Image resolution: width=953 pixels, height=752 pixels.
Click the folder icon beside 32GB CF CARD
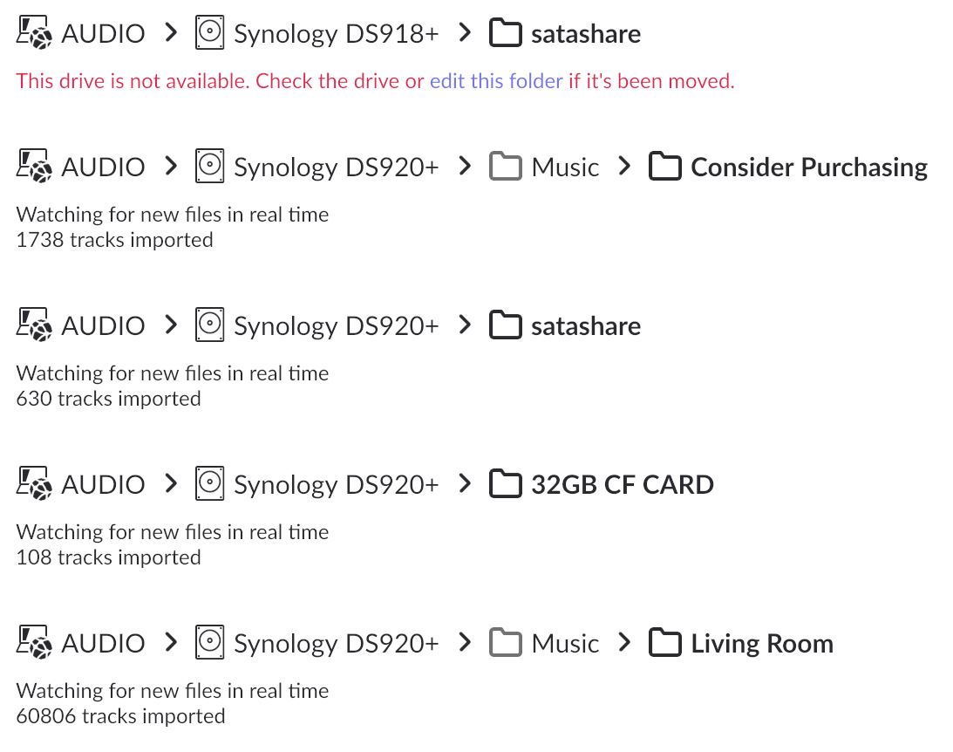tap(506, 484)
